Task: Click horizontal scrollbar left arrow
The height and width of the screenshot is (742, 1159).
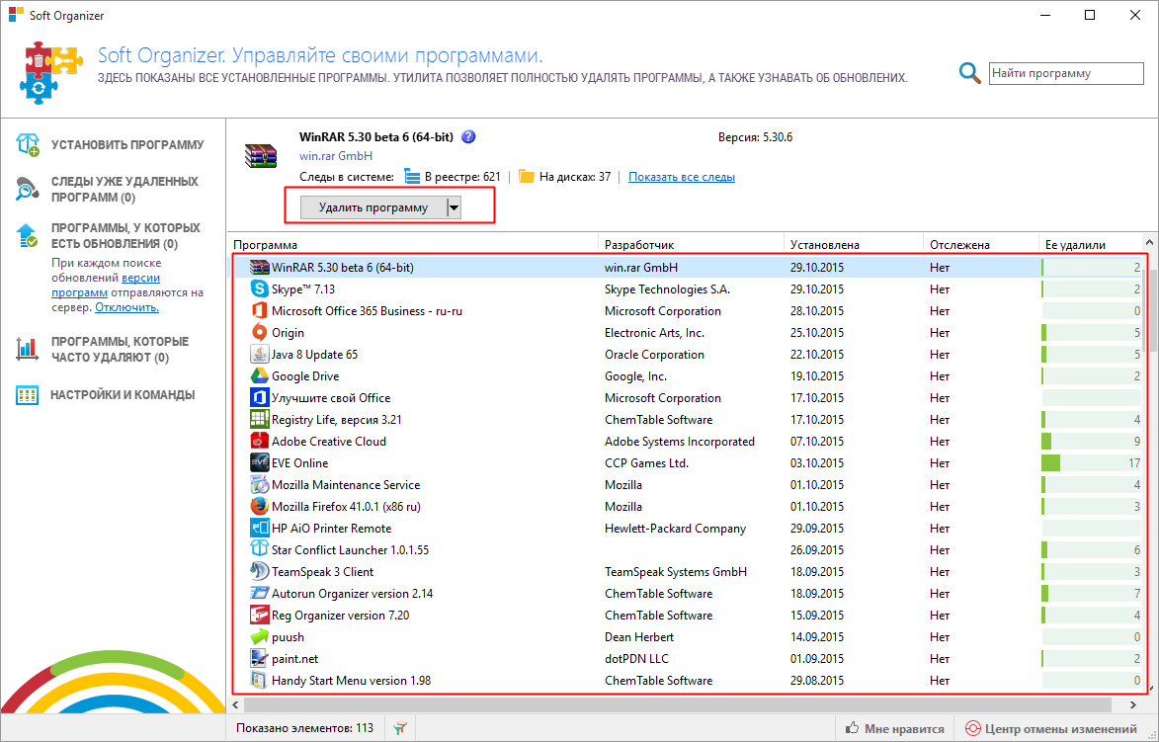Action: pos(236,705)
